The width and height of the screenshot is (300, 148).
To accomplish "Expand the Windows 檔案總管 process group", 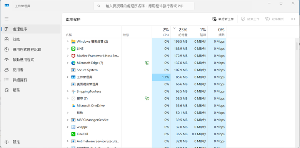I will click(67, 41).
